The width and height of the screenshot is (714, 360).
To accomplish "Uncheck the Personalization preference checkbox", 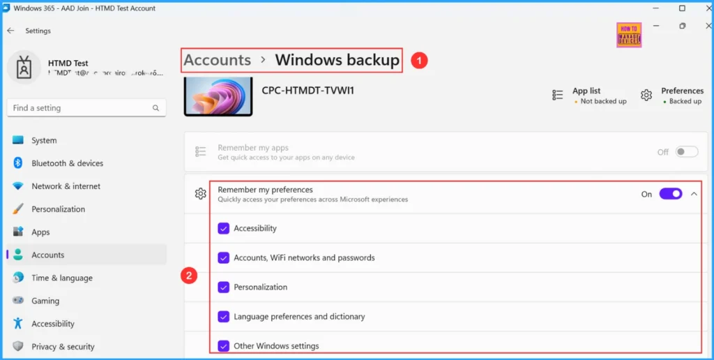I will (224, 287).
